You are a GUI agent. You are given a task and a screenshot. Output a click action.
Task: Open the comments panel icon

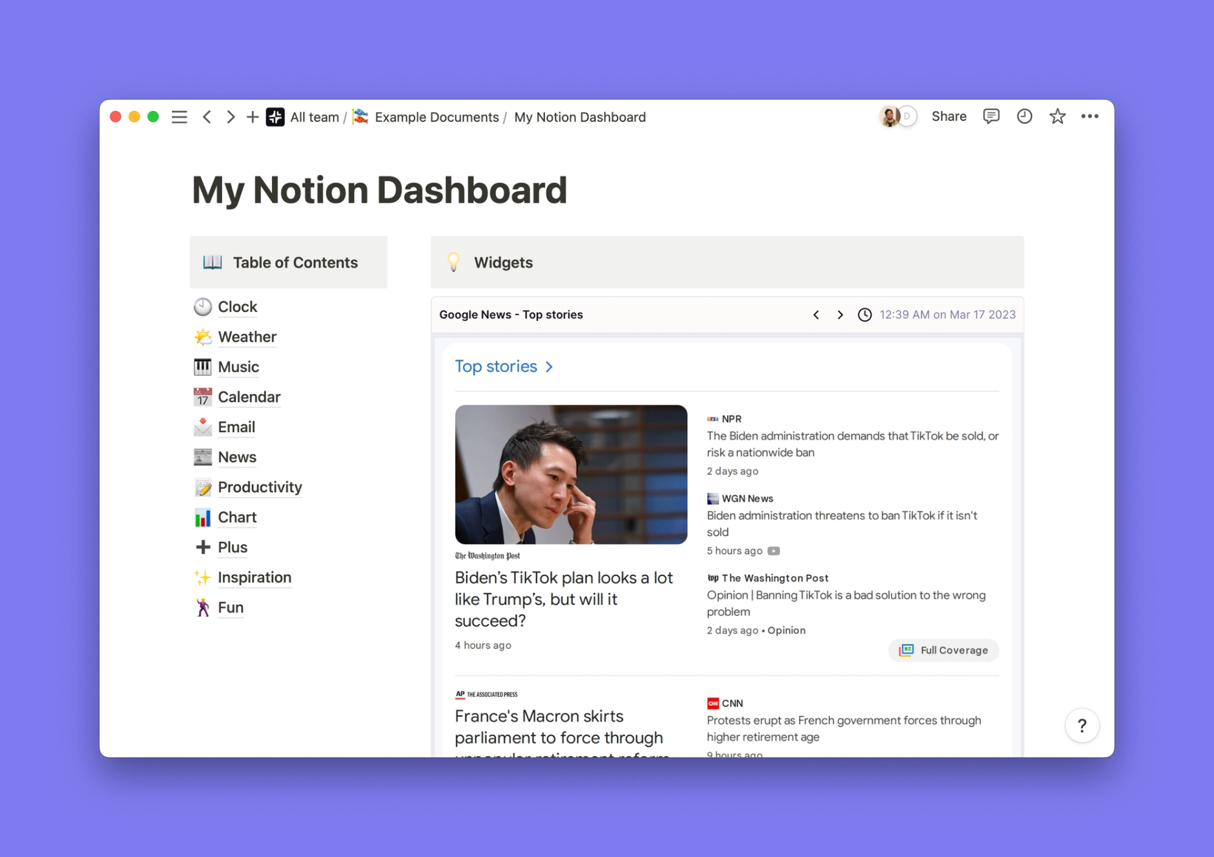[991, 116]
